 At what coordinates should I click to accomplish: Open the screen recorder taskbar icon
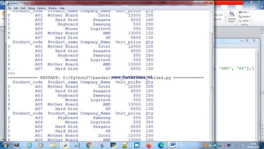point(137,145)
